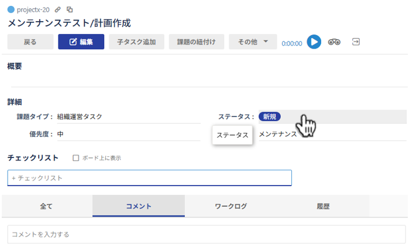
Task: Click the pencil icon in the 編集 button
Action: [73, 42]
